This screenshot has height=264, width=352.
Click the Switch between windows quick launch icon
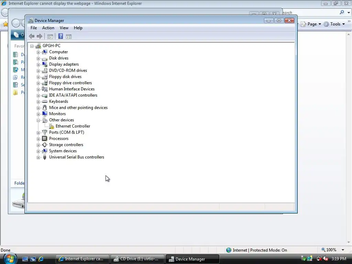coord(33,259)
